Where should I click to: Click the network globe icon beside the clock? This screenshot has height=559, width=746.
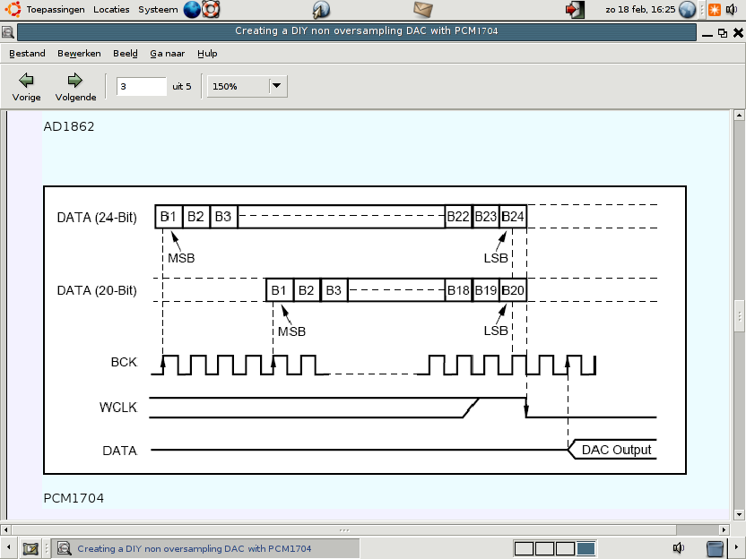pyautogui.click(x=687, y=10)
